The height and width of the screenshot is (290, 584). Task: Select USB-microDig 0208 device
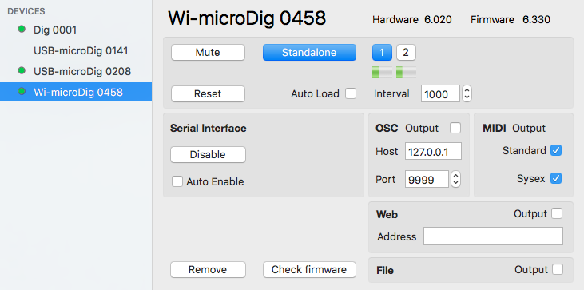(x=76, y=71)
